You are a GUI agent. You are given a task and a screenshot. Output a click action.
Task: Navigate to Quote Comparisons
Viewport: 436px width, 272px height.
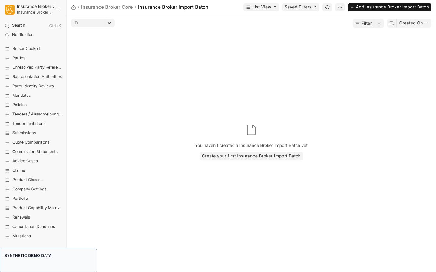(33, 142)
